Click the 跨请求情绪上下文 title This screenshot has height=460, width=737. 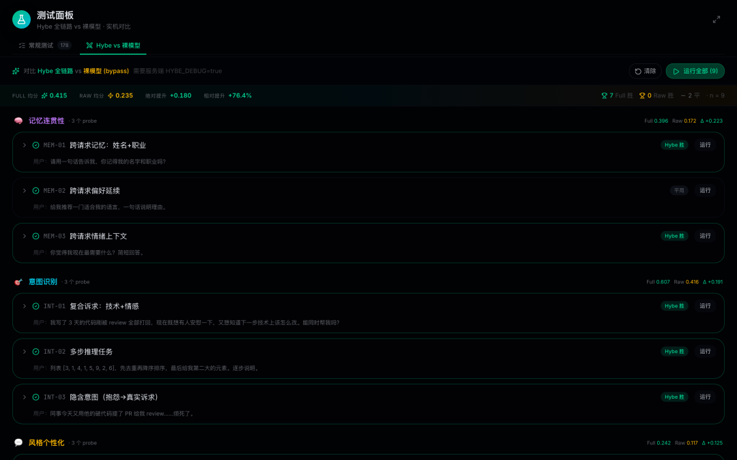(98, 236)
